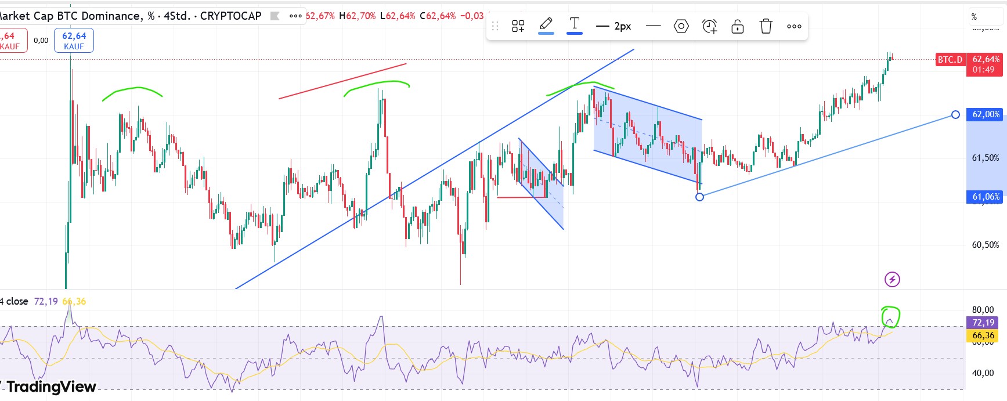Click the purple 72,19 RSI legend value
The height and width of the screenshot is (401, 1007).
click(x=46, y=301)
